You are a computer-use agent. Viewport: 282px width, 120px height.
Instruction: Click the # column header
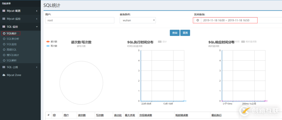[x=49, y=115]
